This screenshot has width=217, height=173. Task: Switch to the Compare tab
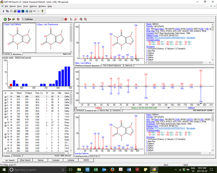[56, 160]
